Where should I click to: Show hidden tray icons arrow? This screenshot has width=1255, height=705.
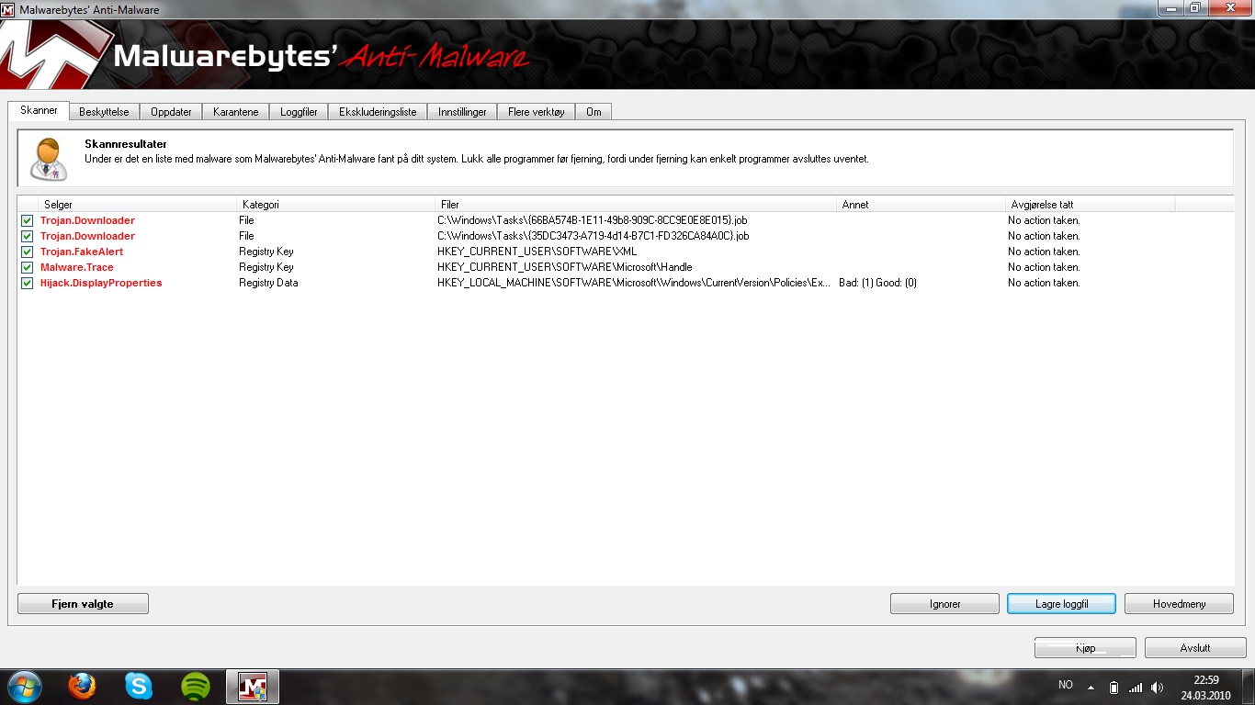pos(1091,687)
